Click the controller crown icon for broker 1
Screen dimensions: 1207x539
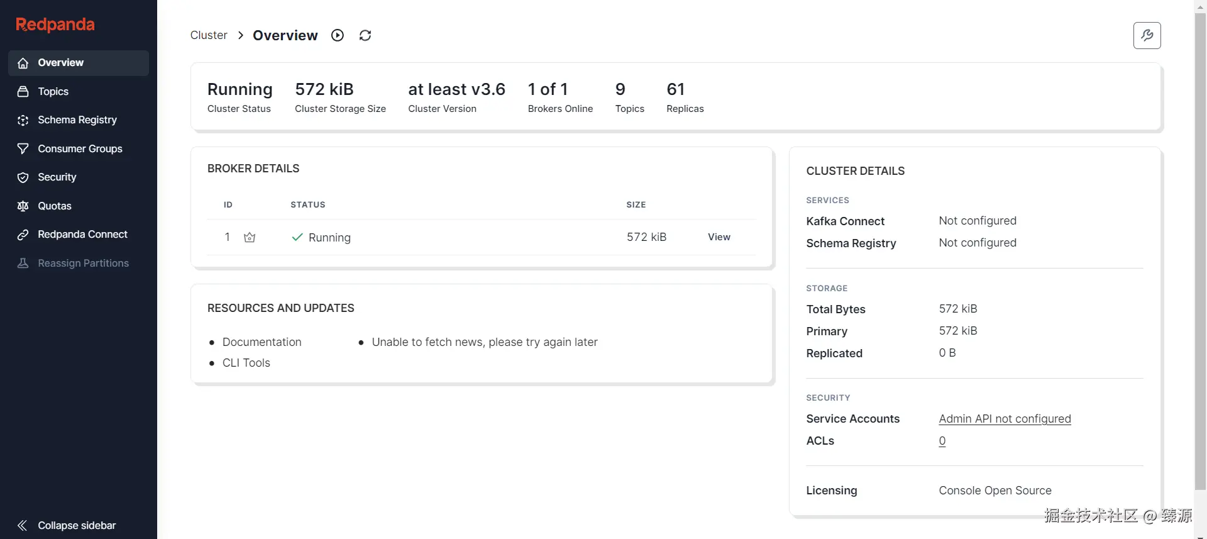pos(250,237)
